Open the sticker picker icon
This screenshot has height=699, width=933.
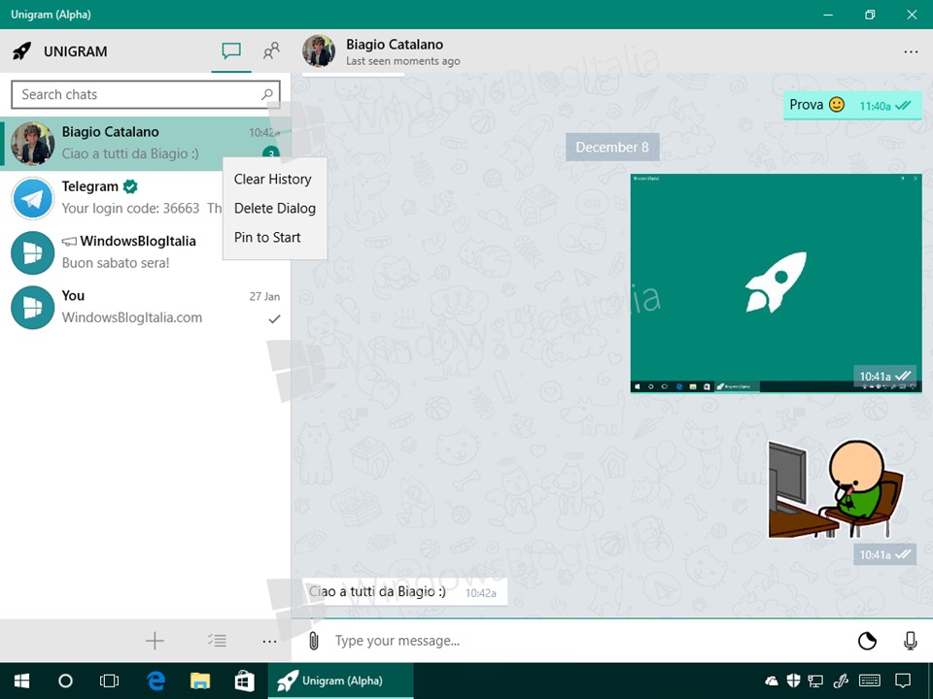(x=867, y=641)
